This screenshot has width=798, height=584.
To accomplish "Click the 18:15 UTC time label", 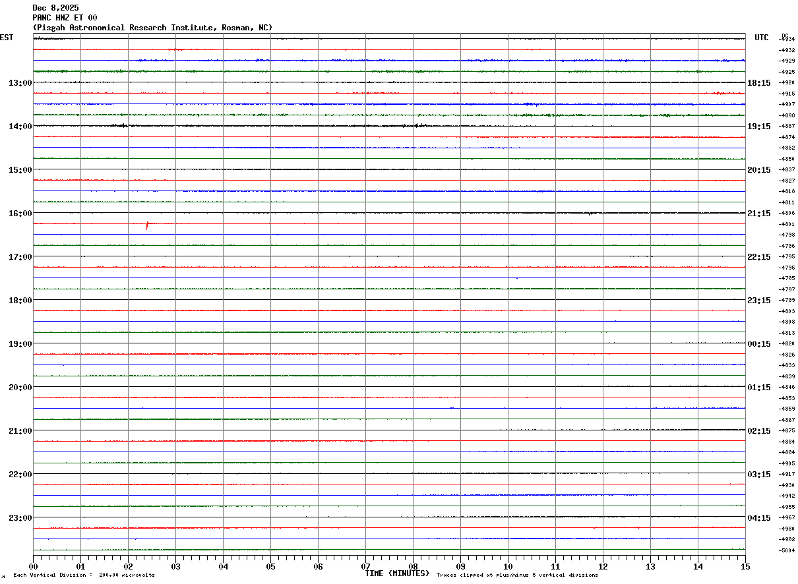I will point(759,83).
